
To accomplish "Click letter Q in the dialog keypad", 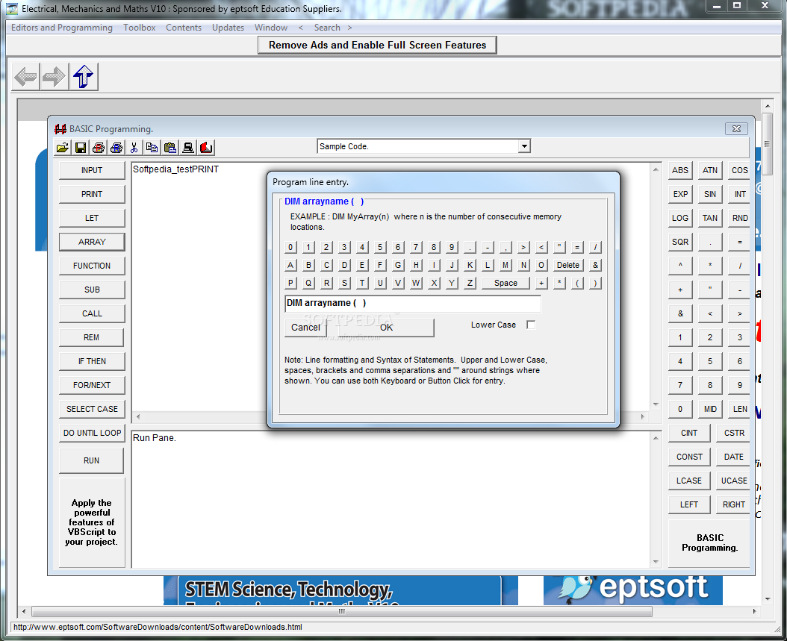I will (x=308, y=283).
